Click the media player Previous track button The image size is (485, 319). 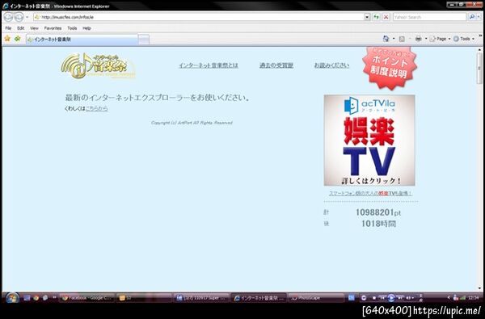click(382, 298)
